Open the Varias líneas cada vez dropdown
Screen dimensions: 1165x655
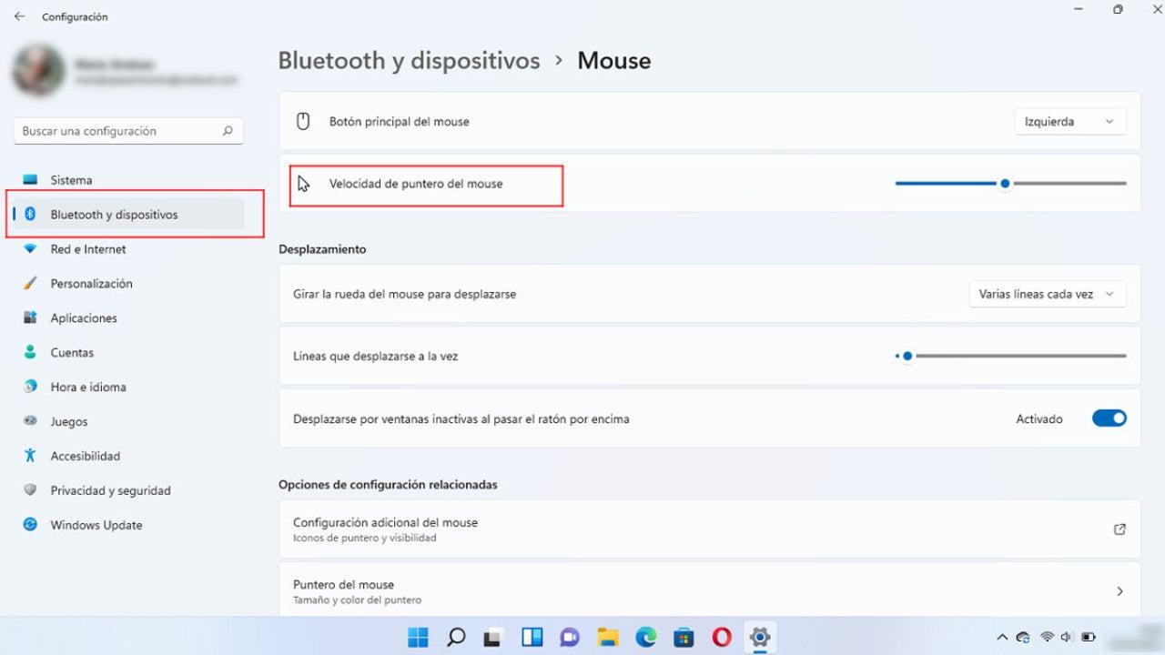point(1047,294)
